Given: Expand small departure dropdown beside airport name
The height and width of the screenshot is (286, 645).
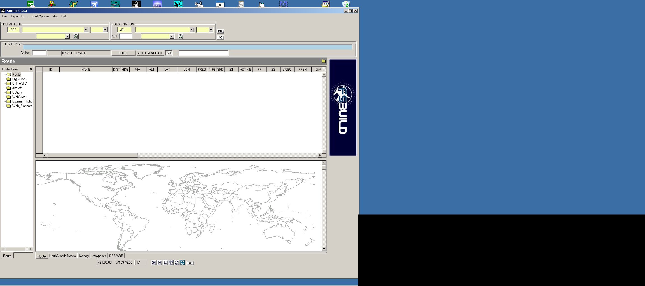Looking at the screenshot, I should coord(105,30).
